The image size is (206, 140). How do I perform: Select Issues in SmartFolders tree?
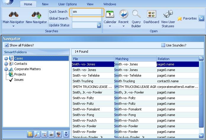[x=19, y=80]
